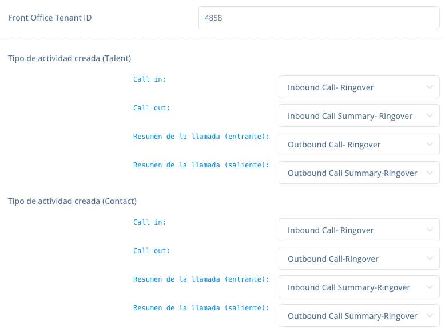The height and width of the screenshot is (332, 445).
Task: Open Talent Resumen de la llamada (saliente) dropdown
Action: (359, 173)
